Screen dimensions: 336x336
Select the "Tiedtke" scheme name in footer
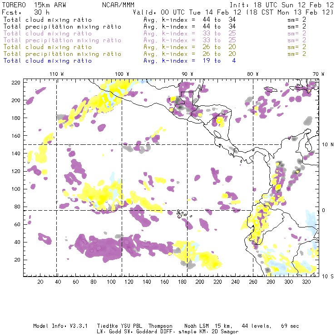point(108,326)
